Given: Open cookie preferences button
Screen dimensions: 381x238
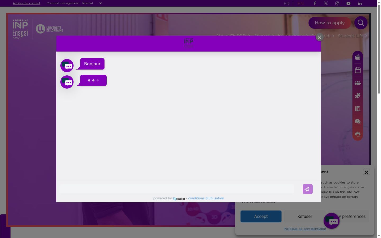Looking at the screenshot, I should [348, 216].
